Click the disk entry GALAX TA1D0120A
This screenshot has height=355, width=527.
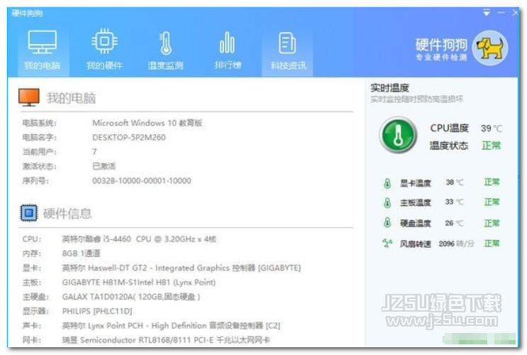pos(131,297)
